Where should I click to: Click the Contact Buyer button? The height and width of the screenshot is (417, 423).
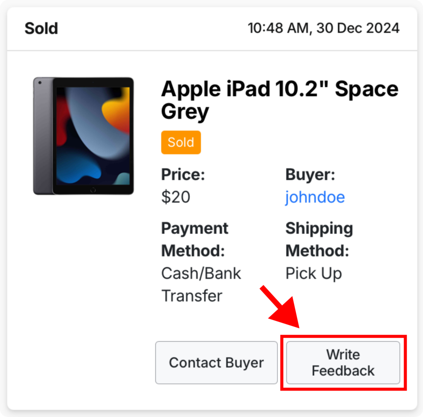click(x=216, y=362)
